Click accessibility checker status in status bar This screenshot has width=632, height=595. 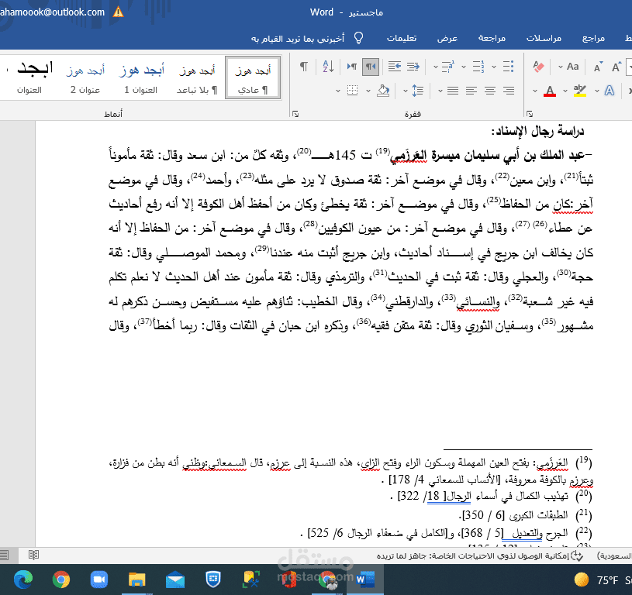pos(480,556)
